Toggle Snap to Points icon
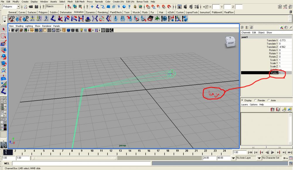Screen dimensions: 293x170 159,7
